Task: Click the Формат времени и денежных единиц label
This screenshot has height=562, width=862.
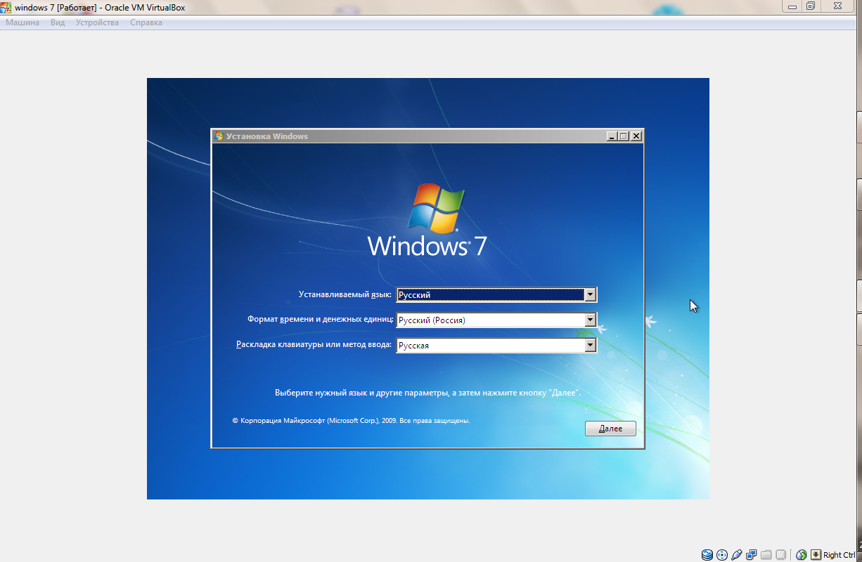Action: click(x=321, y=320)
